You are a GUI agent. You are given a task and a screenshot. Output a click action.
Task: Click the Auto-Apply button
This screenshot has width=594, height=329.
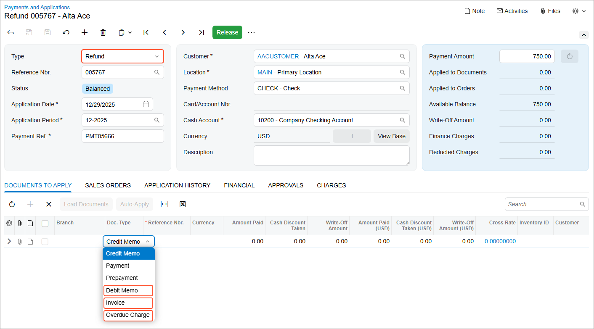(x=135, y=204)
